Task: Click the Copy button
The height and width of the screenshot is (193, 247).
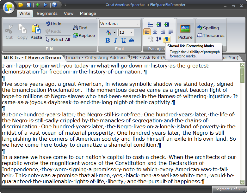Action: point(22,32)
